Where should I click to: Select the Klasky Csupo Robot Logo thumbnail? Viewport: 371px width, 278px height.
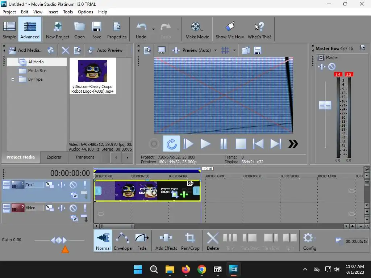[92, 76]
